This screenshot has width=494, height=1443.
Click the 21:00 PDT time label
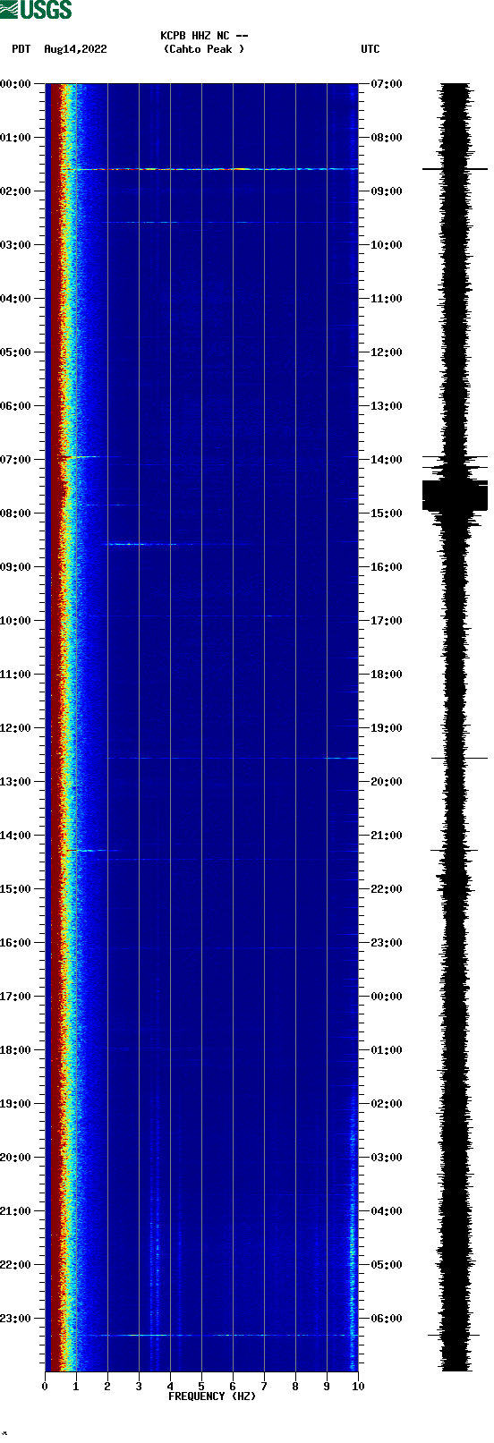pos(16,1211)
